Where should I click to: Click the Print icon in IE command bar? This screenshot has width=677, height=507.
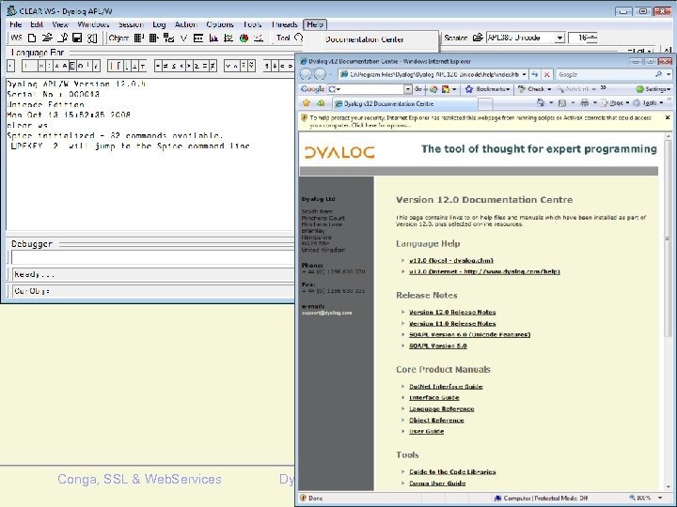[x=585, y=103]
